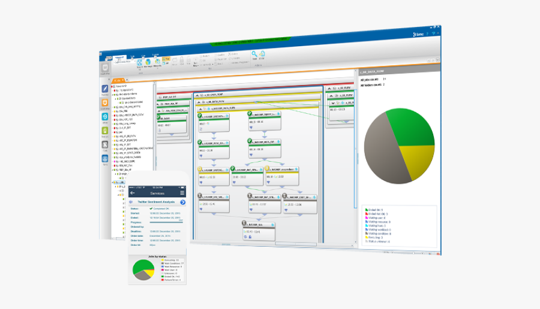Viewport: 540px width, 309px height.
Task: Click the Twitter Sentiment Analysis title
Action: tap(156, 202)
